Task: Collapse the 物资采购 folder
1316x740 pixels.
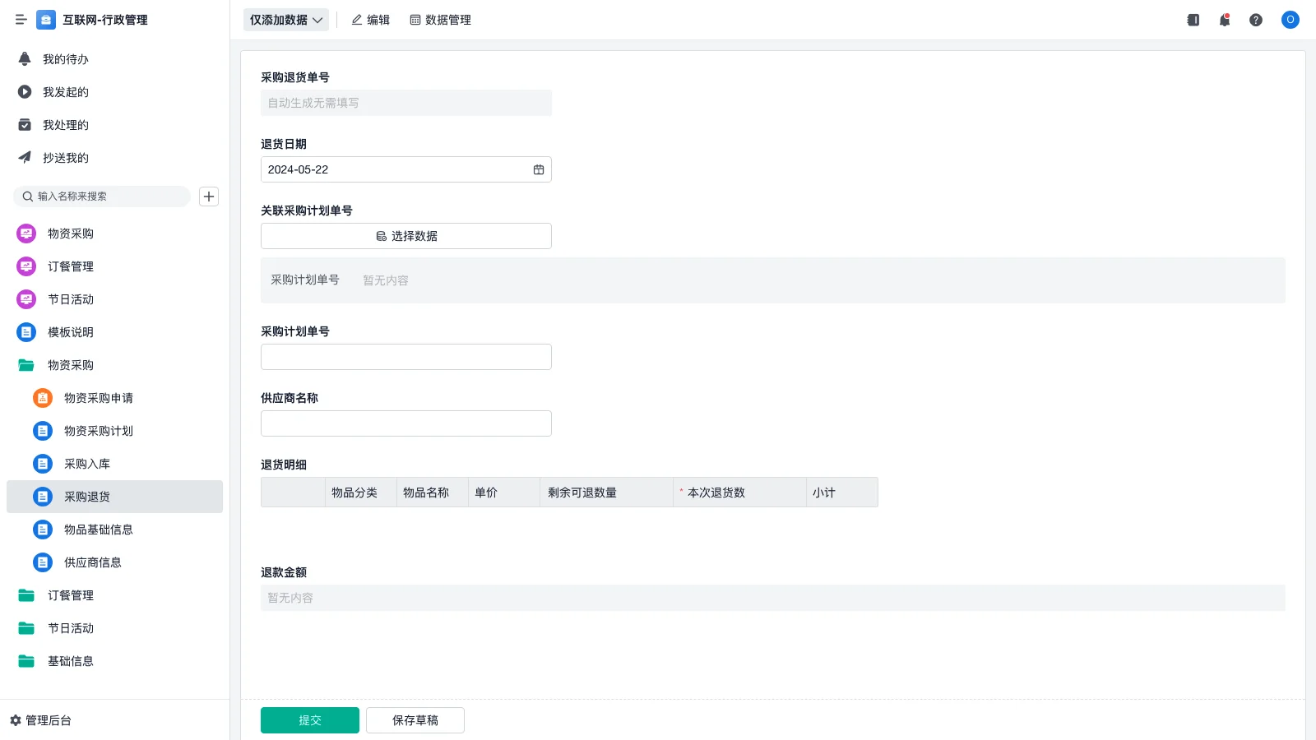Action: [26, 365]
